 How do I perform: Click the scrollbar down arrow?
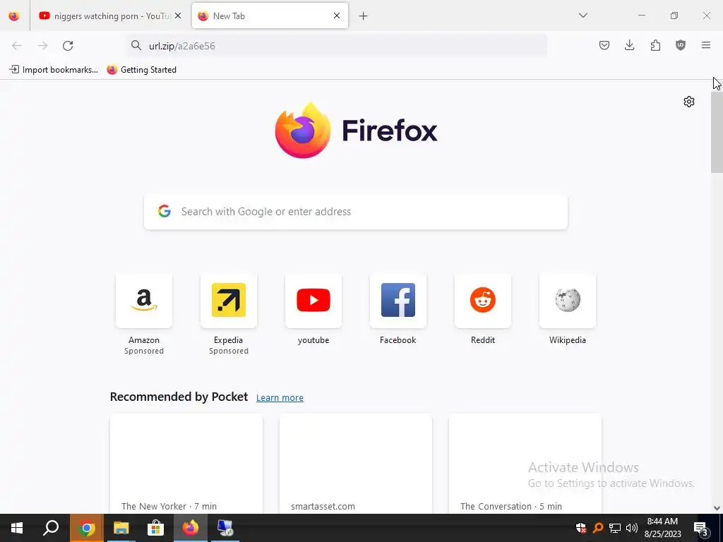coord(717,508)
